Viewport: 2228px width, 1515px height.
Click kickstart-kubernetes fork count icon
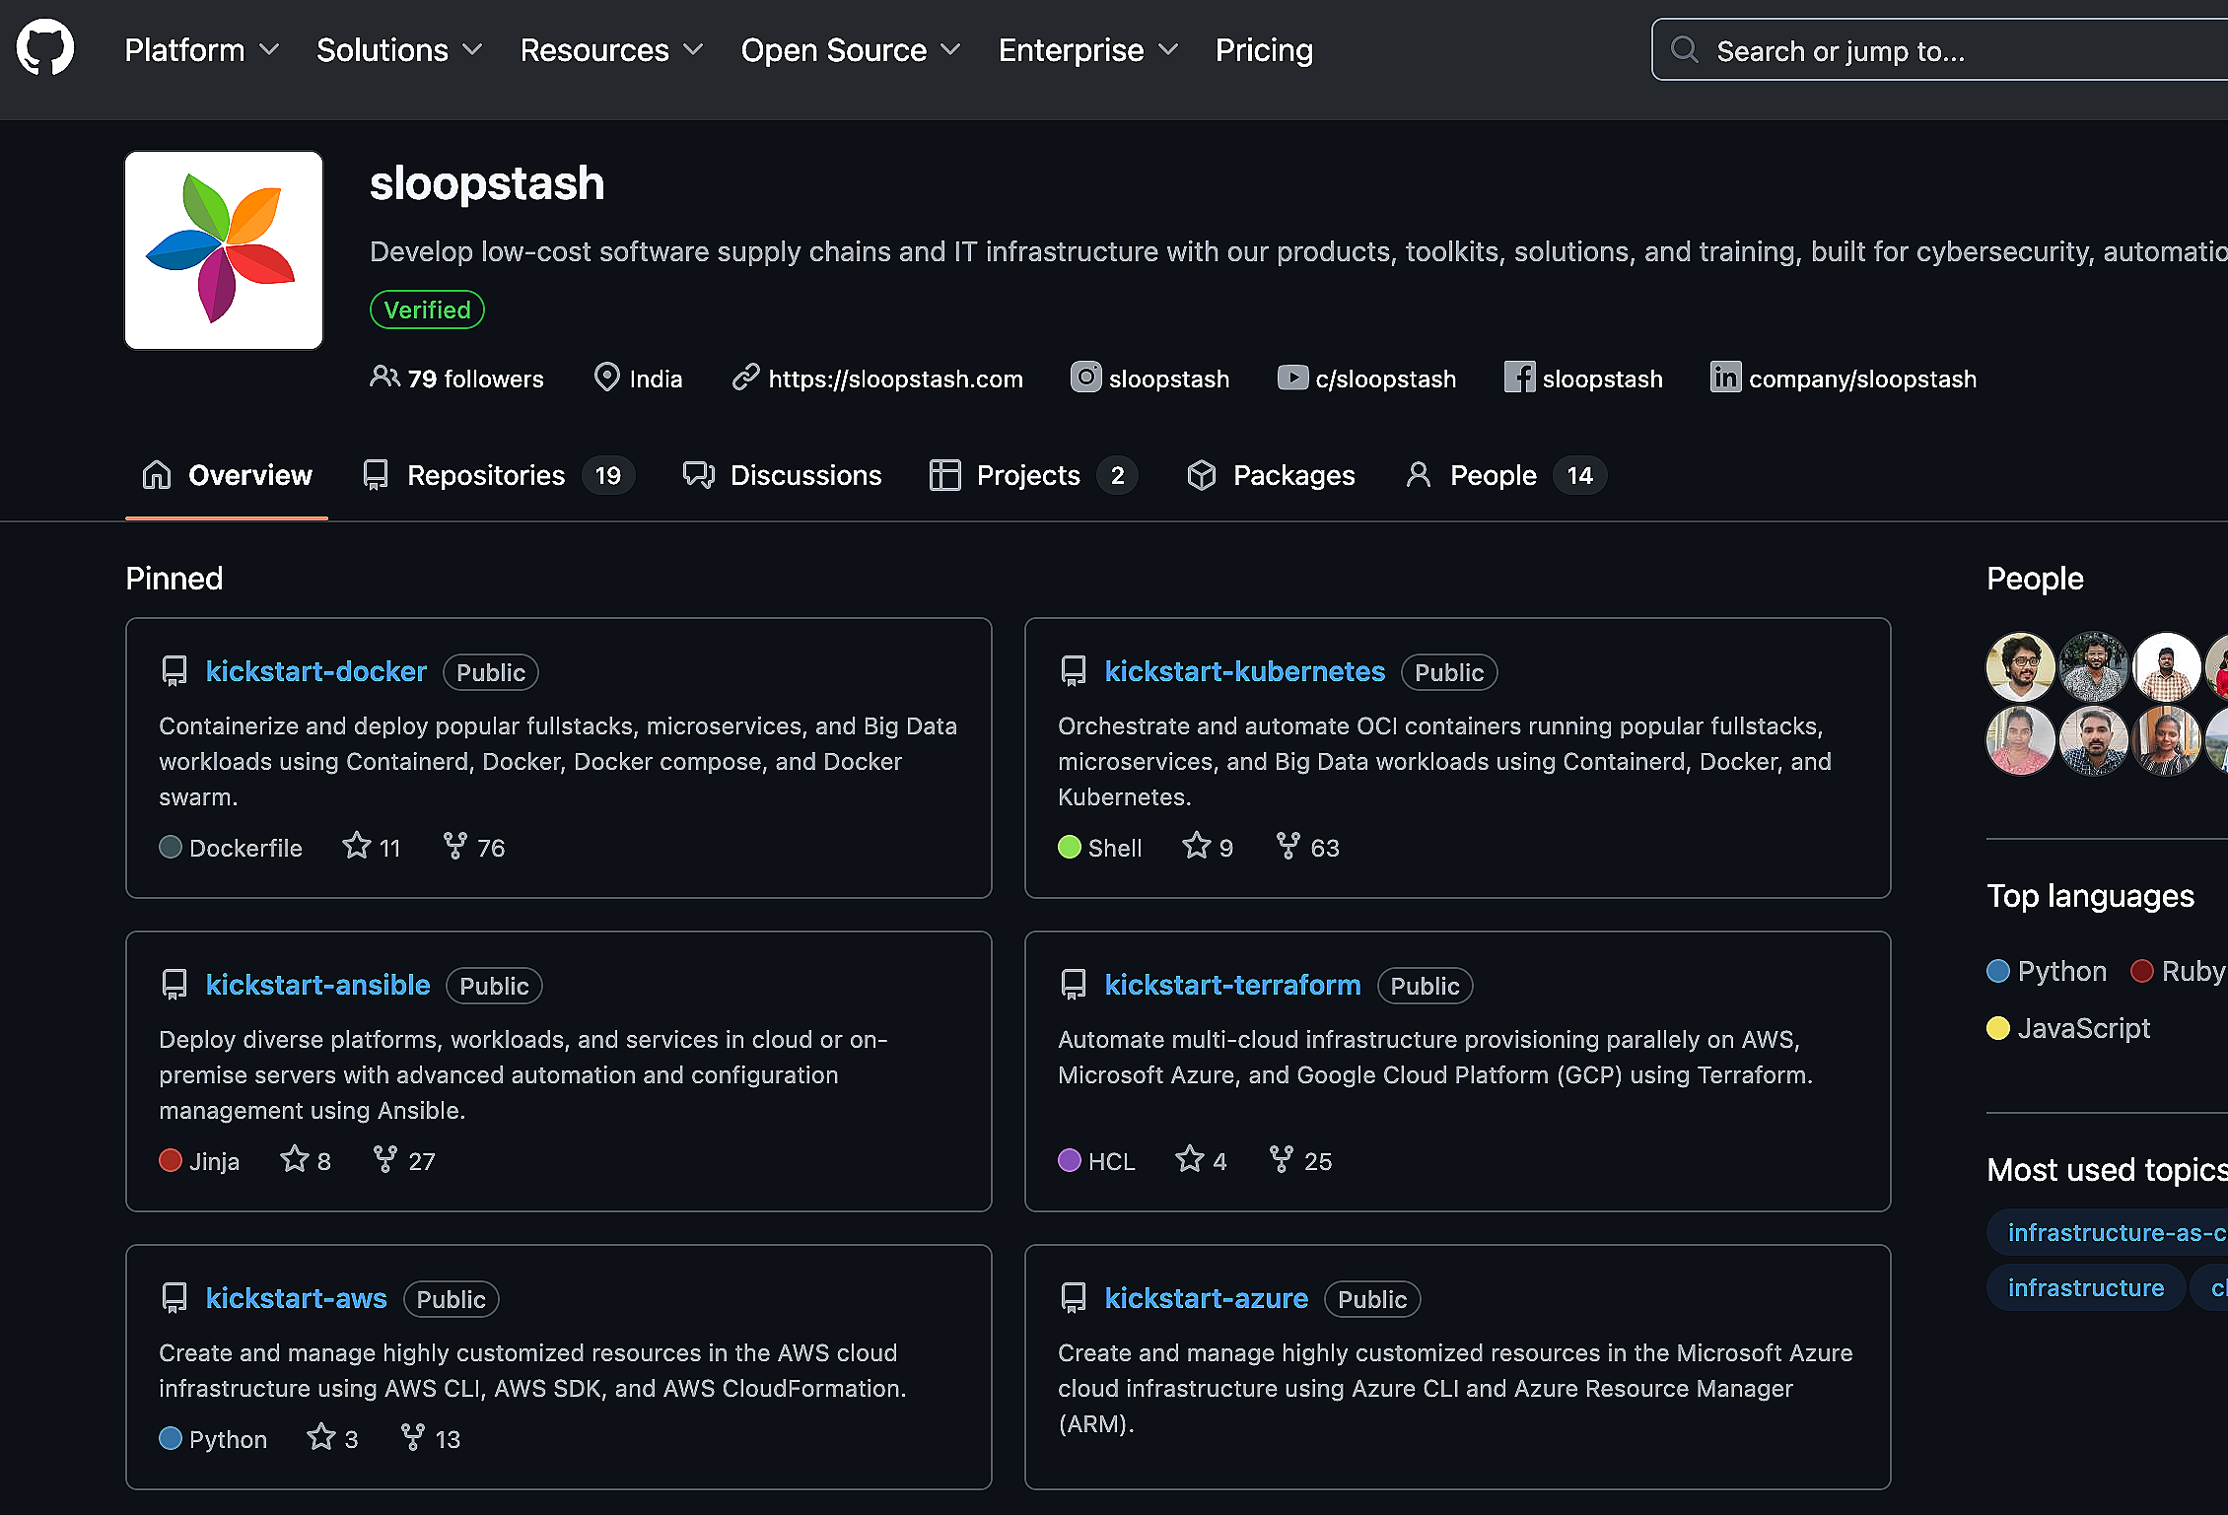pos(1288,847)
